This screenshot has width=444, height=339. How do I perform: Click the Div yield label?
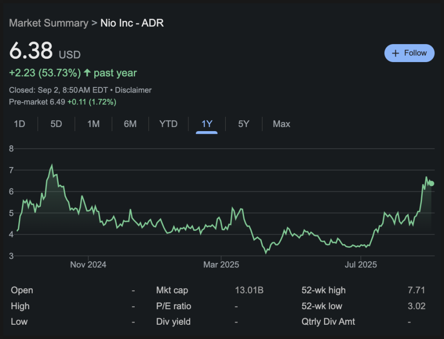coord(173,322)
